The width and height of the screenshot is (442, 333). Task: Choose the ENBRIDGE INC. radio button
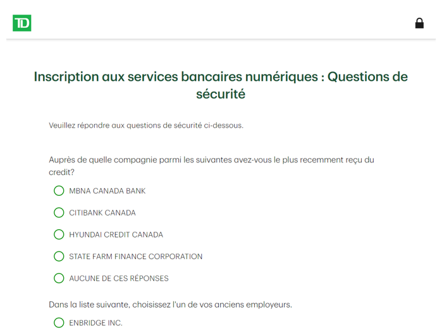pos(59,323)
